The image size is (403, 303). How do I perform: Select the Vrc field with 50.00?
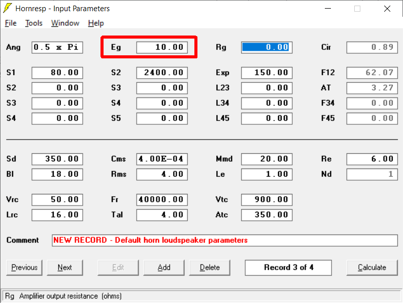[57, 199]
